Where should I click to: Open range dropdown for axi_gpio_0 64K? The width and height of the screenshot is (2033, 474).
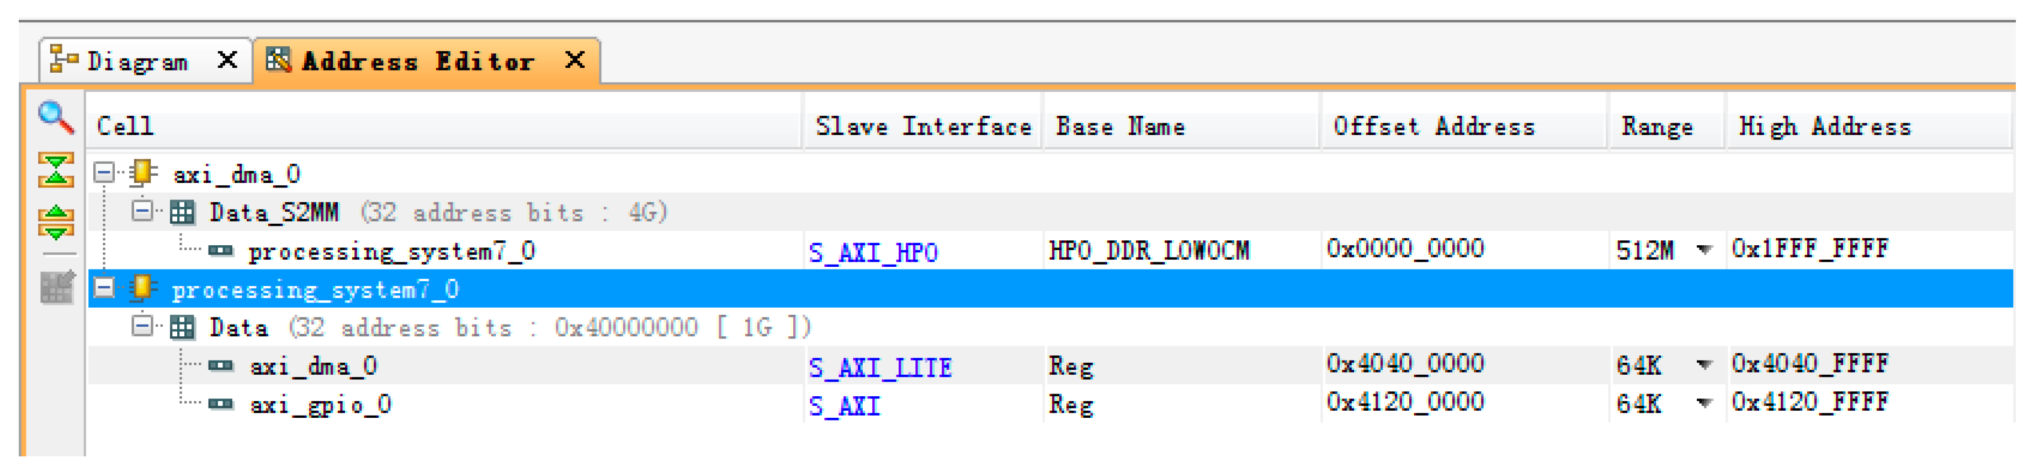pos(1705,404)
